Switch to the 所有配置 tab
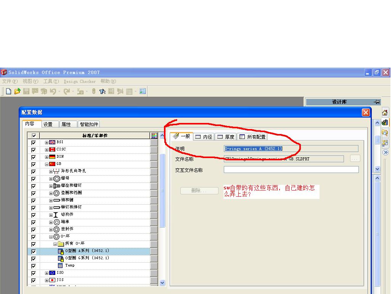This screenshot has height=294, width=392. point(252,137)
